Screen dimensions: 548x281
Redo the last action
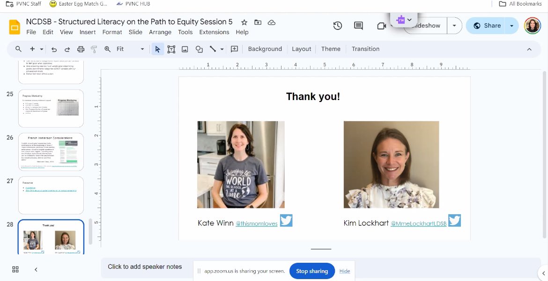[x=67, y=49]
